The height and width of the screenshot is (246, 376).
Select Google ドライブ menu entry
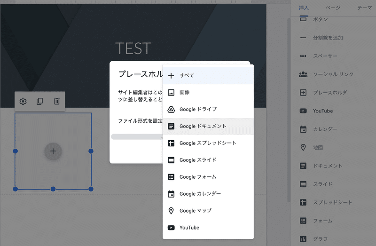[x=208, y=110]
